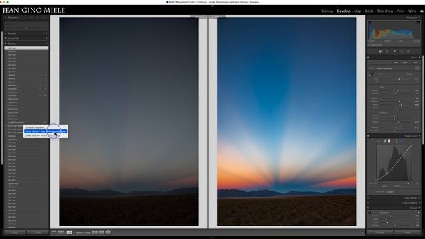
Task: Select the green channel curve circle
Action: pos(397,141)
